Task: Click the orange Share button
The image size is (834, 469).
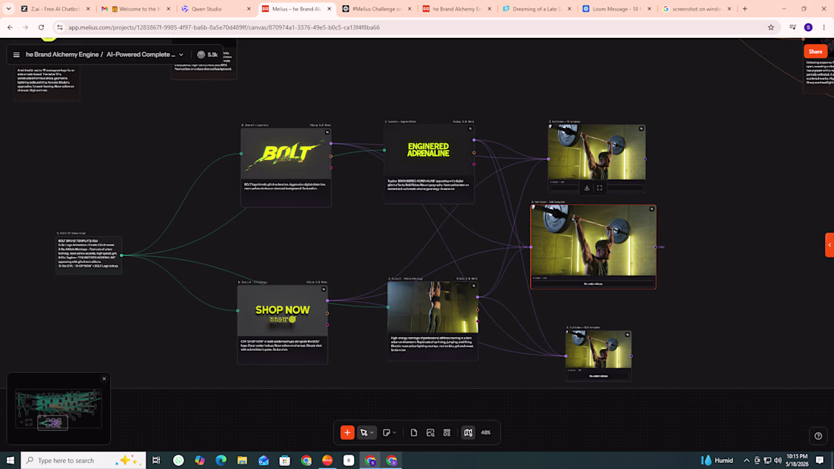Action: (x=815, y=52)
